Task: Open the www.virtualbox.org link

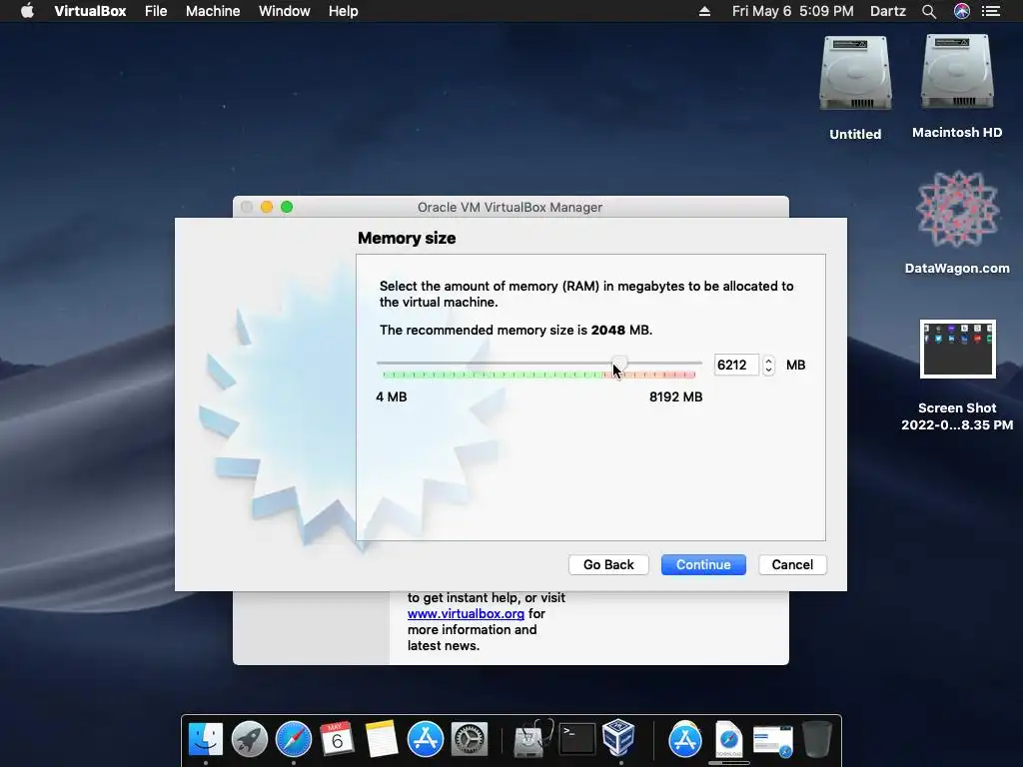Action: (x=466, y=614)
